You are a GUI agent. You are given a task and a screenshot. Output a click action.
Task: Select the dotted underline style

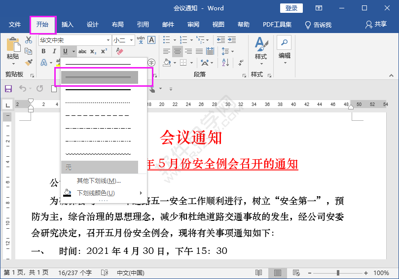tap(100, 103)
